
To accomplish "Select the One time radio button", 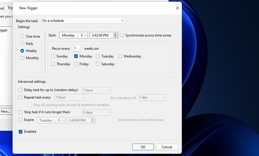I will 22,36.
